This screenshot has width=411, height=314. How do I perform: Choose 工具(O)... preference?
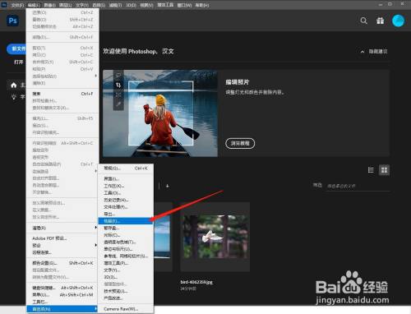[x=126, y=192]
